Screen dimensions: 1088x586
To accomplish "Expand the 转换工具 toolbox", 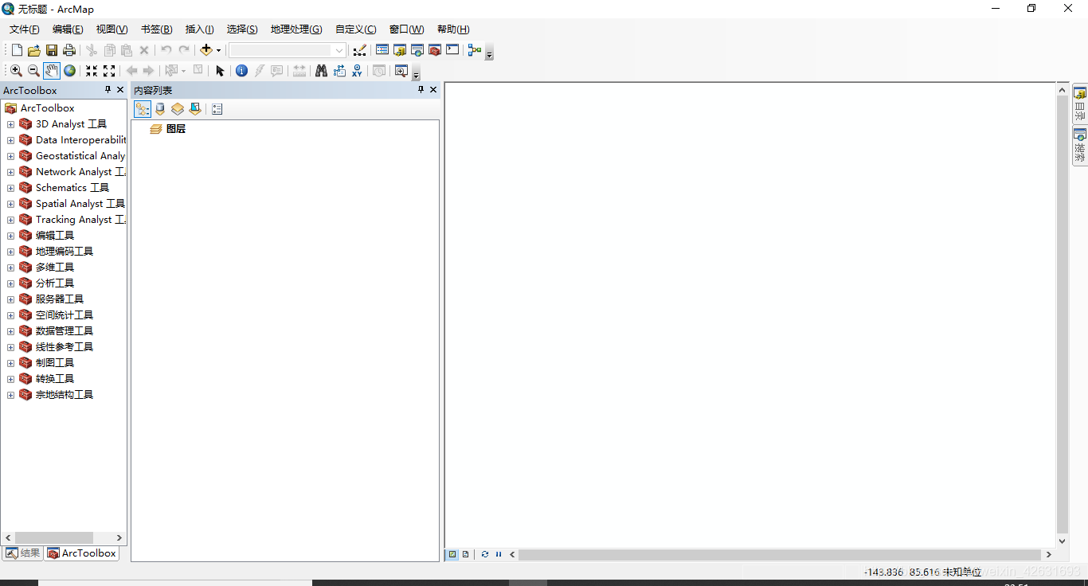I will pyautogui.click(x=10, y=379).
